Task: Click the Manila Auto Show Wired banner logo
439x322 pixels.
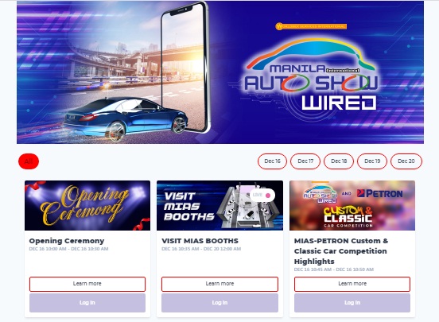Action: [311, 76]
